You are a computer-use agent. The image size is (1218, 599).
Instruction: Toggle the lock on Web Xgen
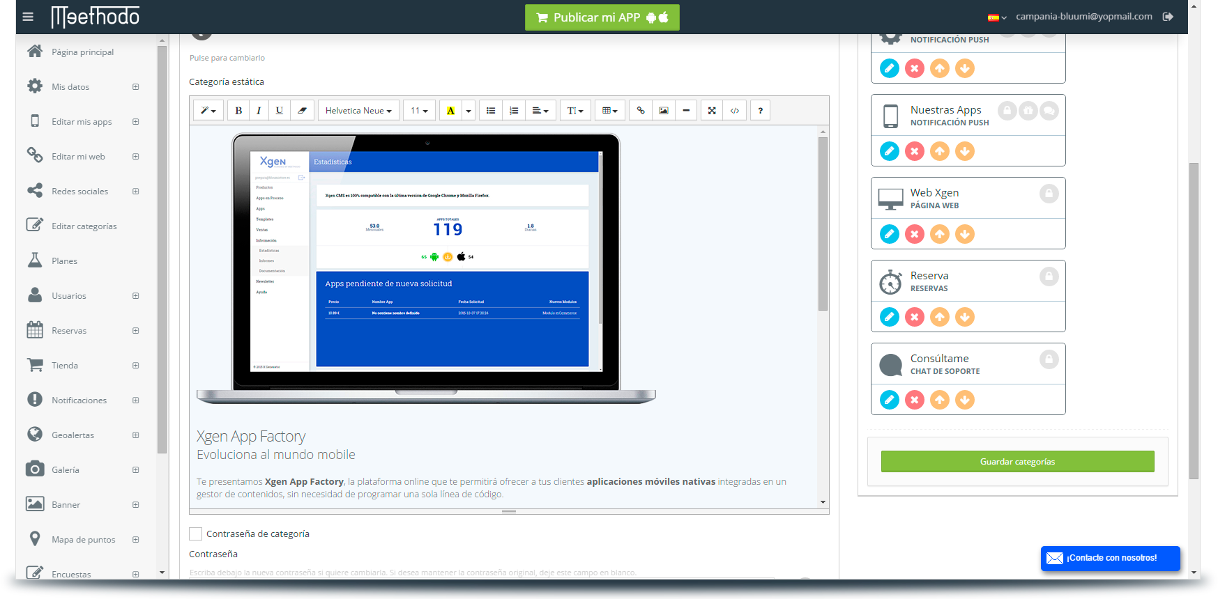pyautogui.click(x=1049, y=194)
